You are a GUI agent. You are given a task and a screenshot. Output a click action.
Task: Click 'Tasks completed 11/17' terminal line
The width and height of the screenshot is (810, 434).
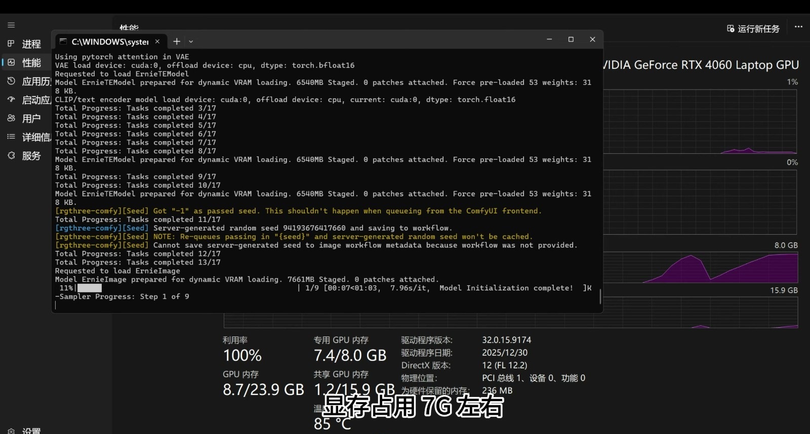pyautogui.click(x=138, y=220)
